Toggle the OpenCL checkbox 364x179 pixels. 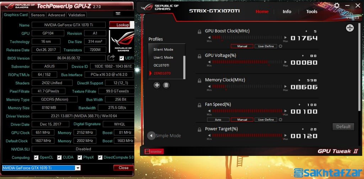[36, 157]
